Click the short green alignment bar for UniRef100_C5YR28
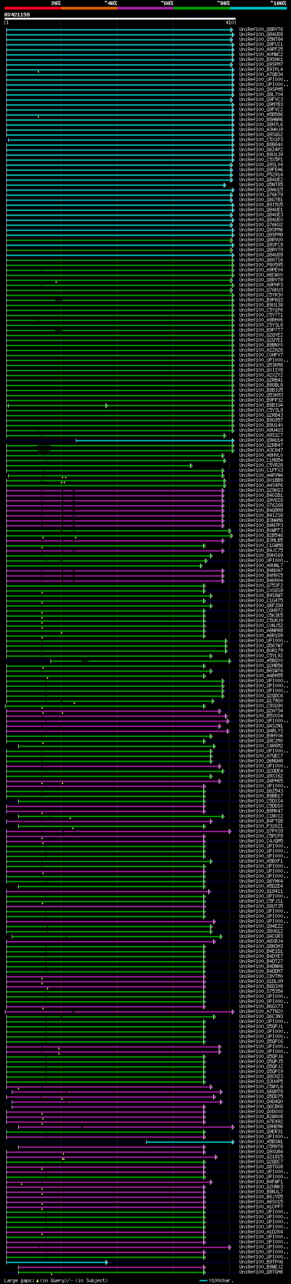Image resolution: width=291 pixels, height=1284 pixels. [x=100, y=466]
